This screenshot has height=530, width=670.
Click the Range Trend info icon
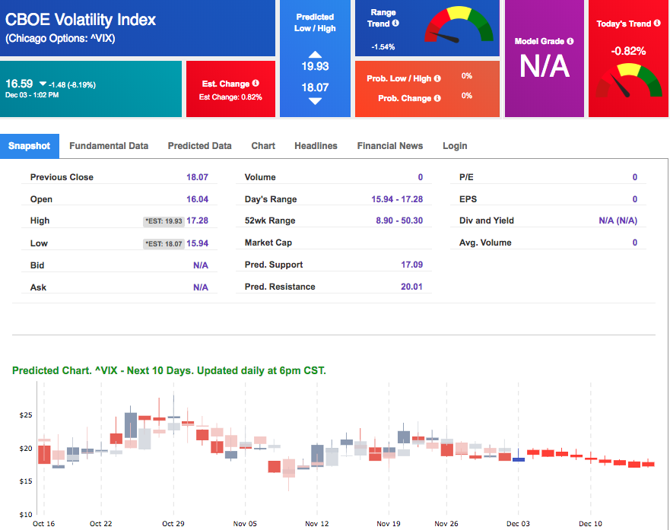(x=395, y=23)
